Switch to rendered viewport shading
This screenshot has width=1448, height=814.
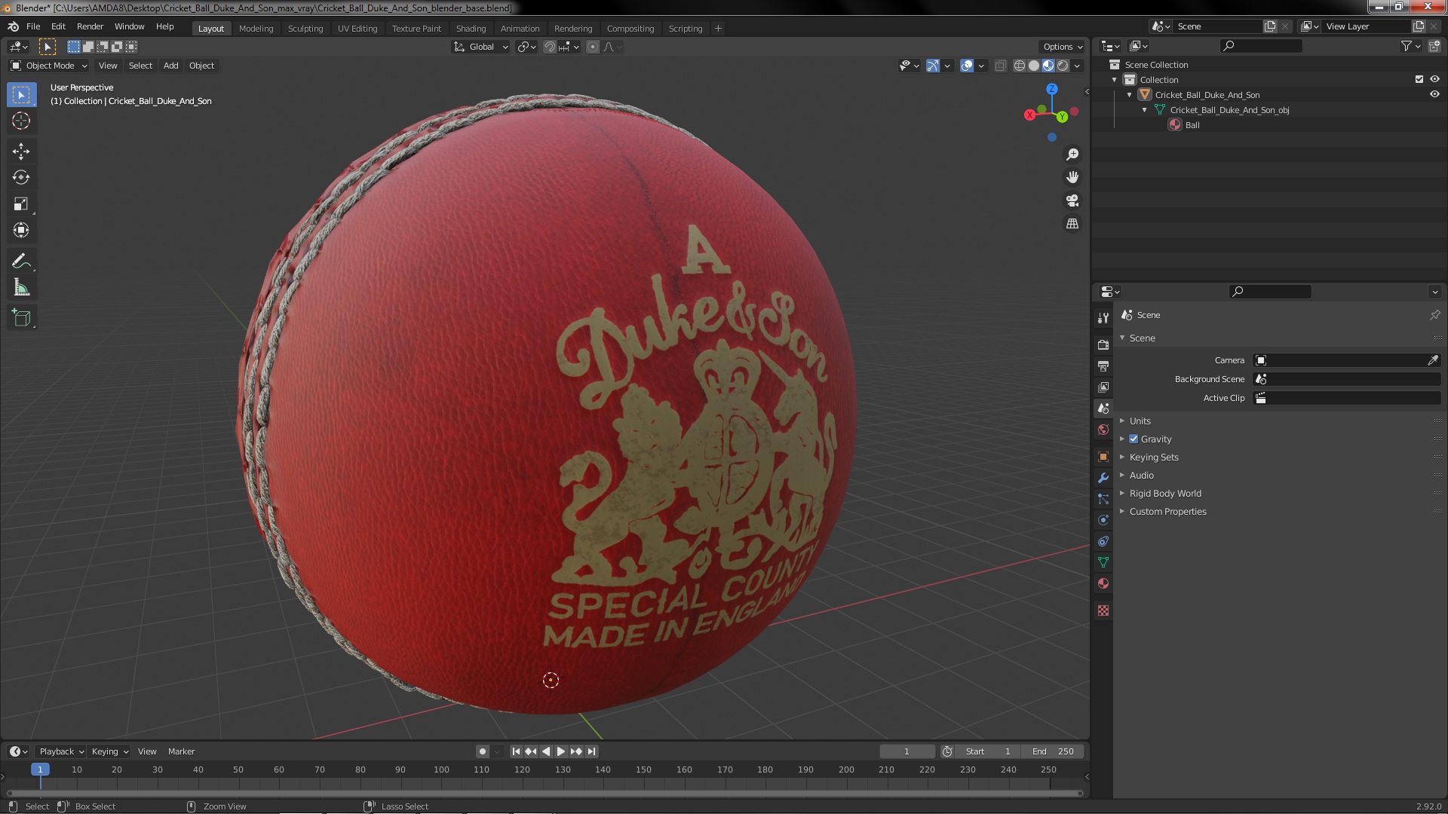(1063, 66)
